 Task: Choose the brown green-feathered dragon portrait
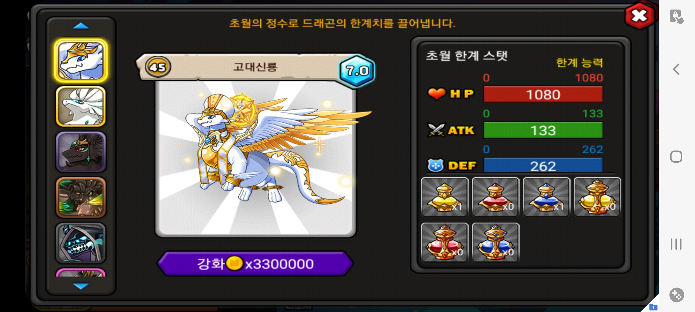(81, 198)
